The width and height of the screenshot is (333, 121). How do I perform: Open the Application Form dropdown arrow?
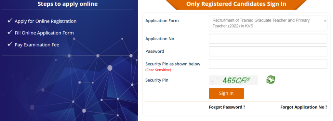coord(325,21)
